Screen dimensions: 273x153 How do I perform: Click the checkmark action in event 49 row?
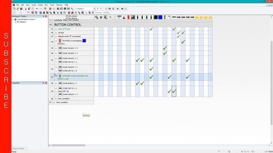pos(165,48)
